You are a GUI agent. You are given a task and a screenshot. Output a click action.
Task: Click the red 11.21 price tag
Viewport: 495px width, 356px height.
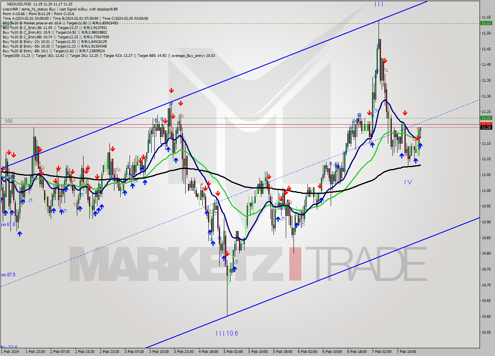tap(486, 124)
